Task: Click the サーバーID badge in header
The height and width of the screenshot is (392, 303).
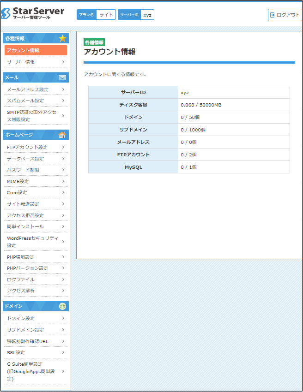Action: click(x=129, y=15)
